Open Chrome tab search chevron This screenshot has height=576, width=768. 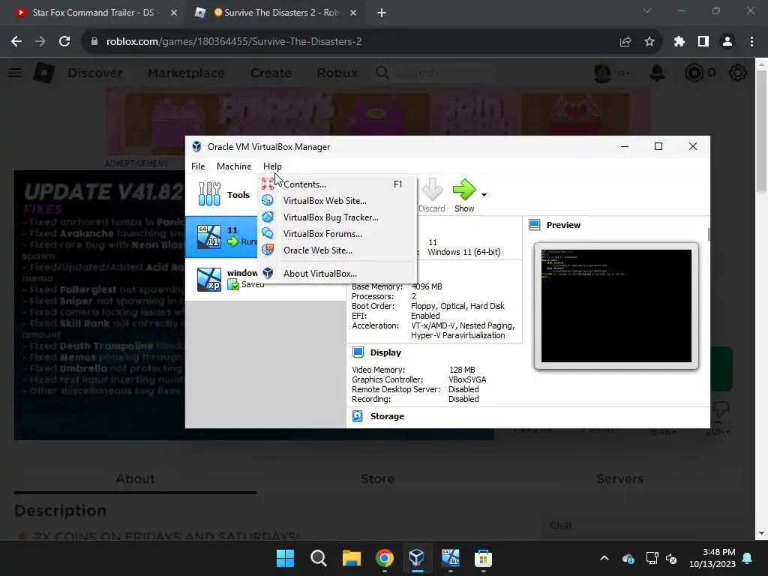[647, 10]
